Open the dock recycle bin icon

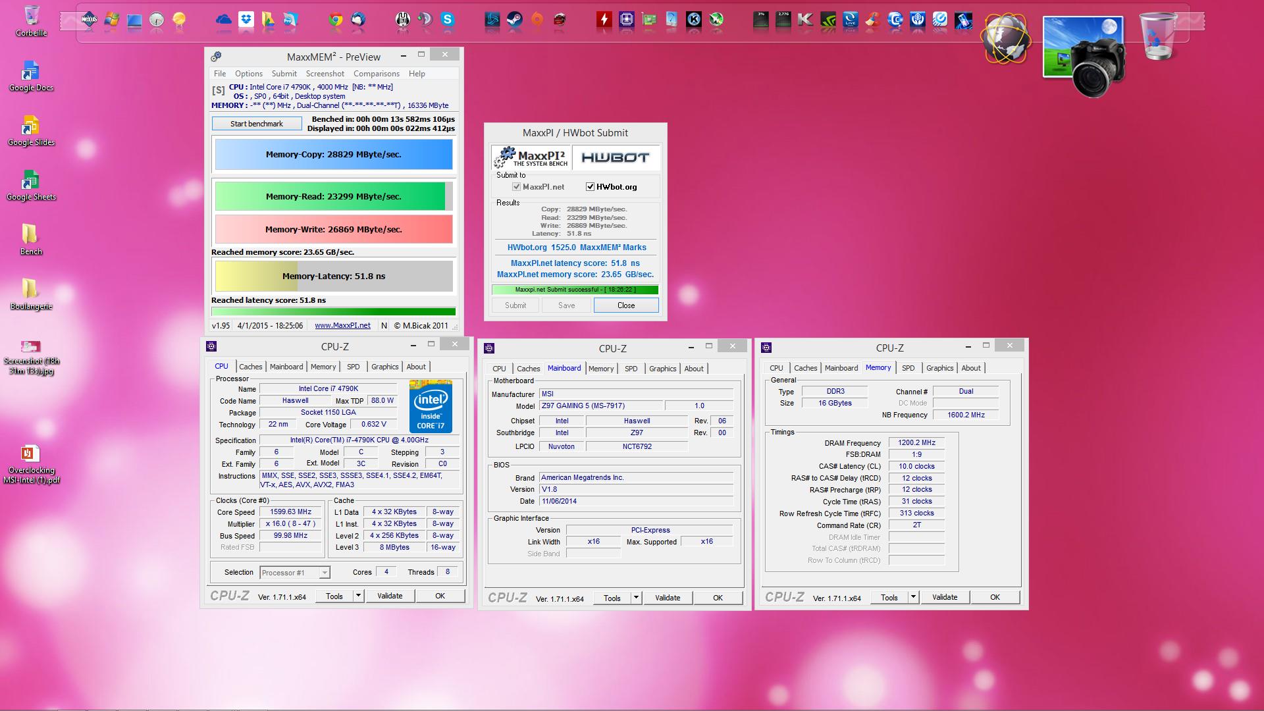[x=1158, y=36]
